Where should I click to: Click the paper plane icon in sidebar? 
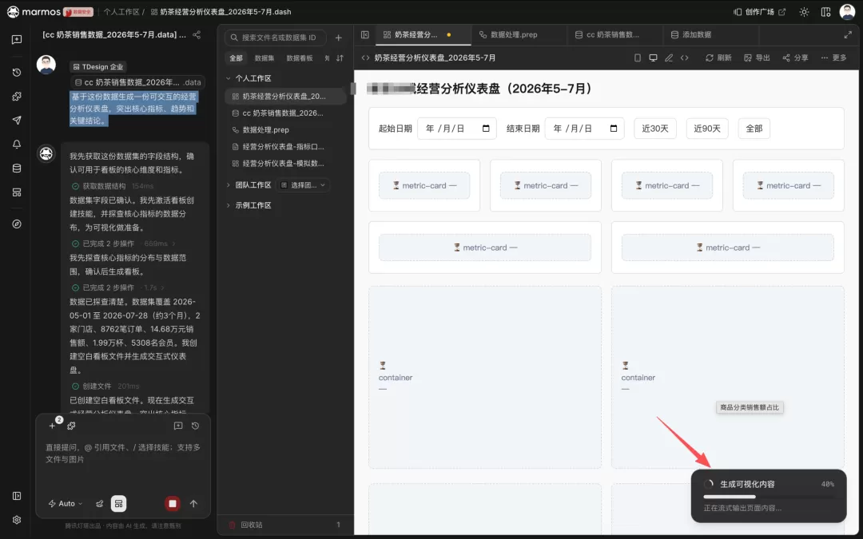17,121
